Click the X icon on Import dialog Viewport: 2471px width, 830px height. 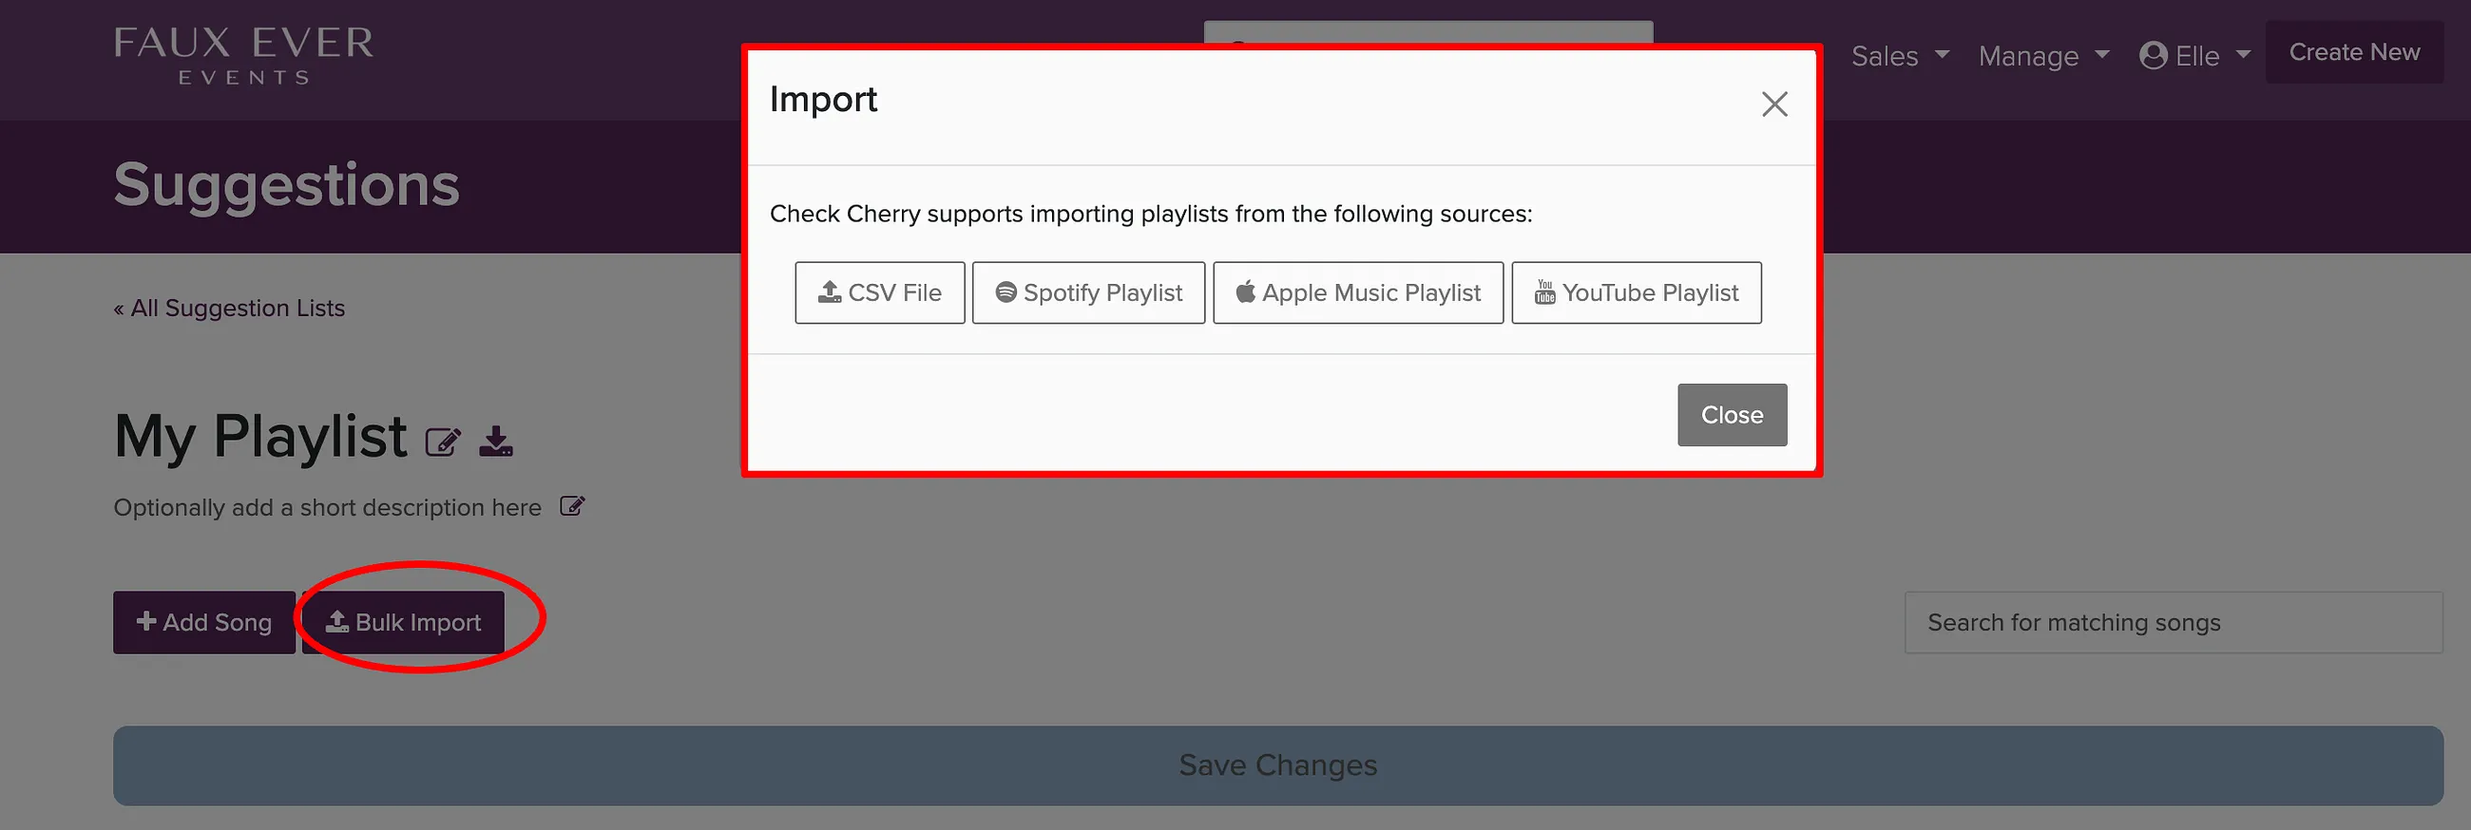(1774, 104)
